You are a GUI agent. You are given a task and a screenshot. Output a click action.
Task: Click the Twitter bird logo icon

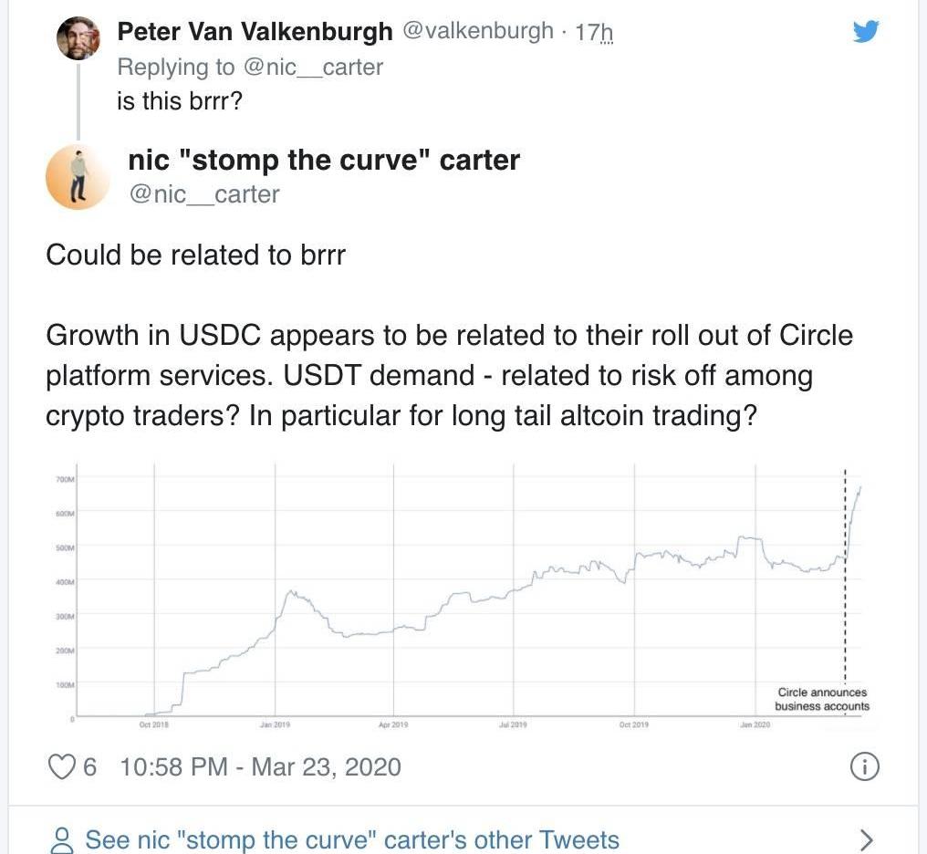(x=865, y=32)
